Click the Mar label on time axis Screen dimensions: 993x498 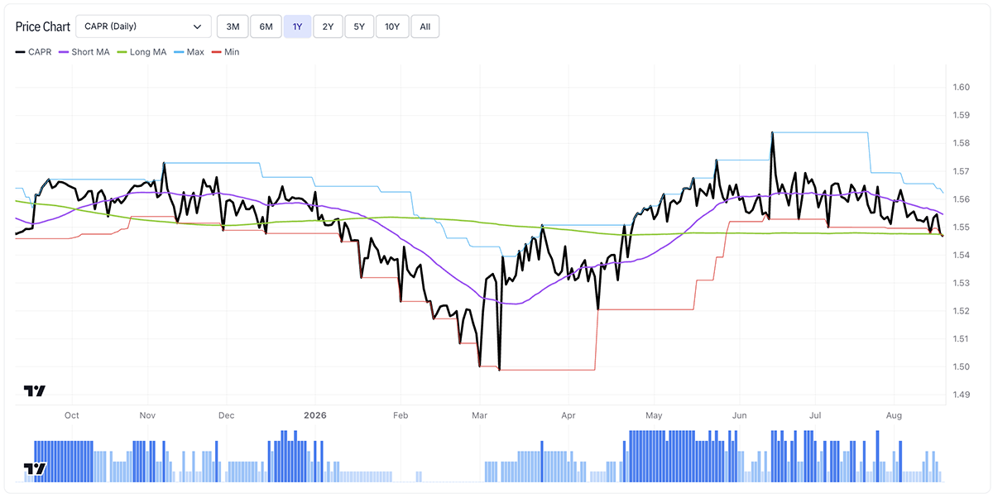point(480,415)
